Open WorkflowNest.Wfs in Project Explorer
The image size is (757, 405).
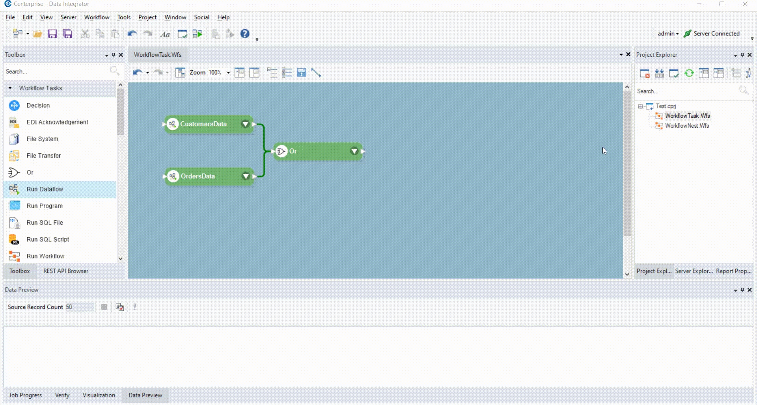coord(687,126)
